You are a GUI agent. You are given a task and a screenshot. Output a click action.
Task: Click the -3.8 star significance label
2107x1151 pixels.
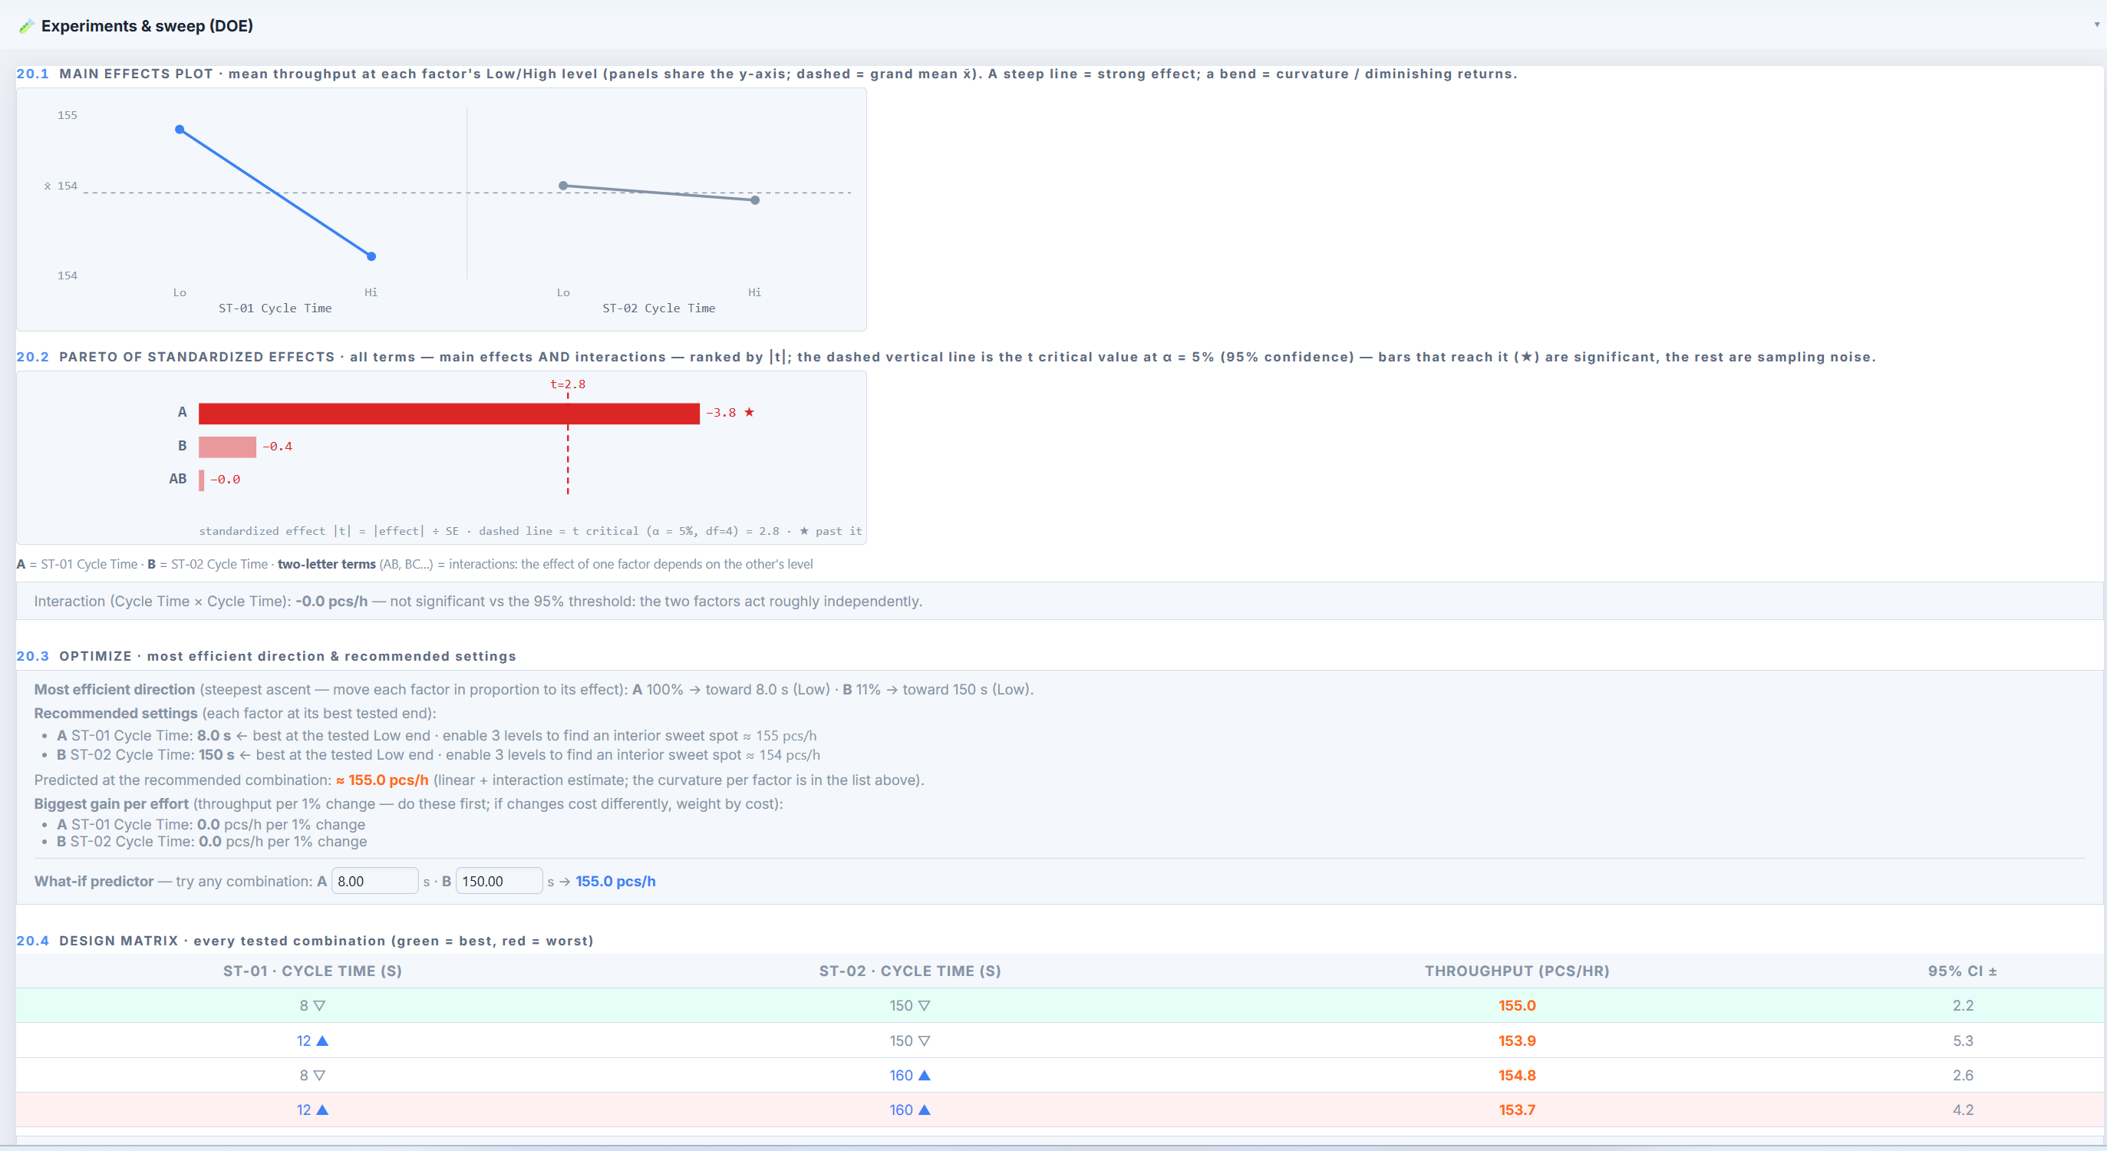pos(730,412)
